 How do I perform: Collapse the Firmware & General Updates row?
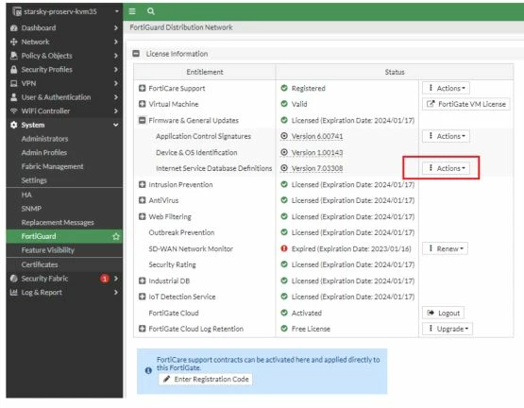coord(142,120)
